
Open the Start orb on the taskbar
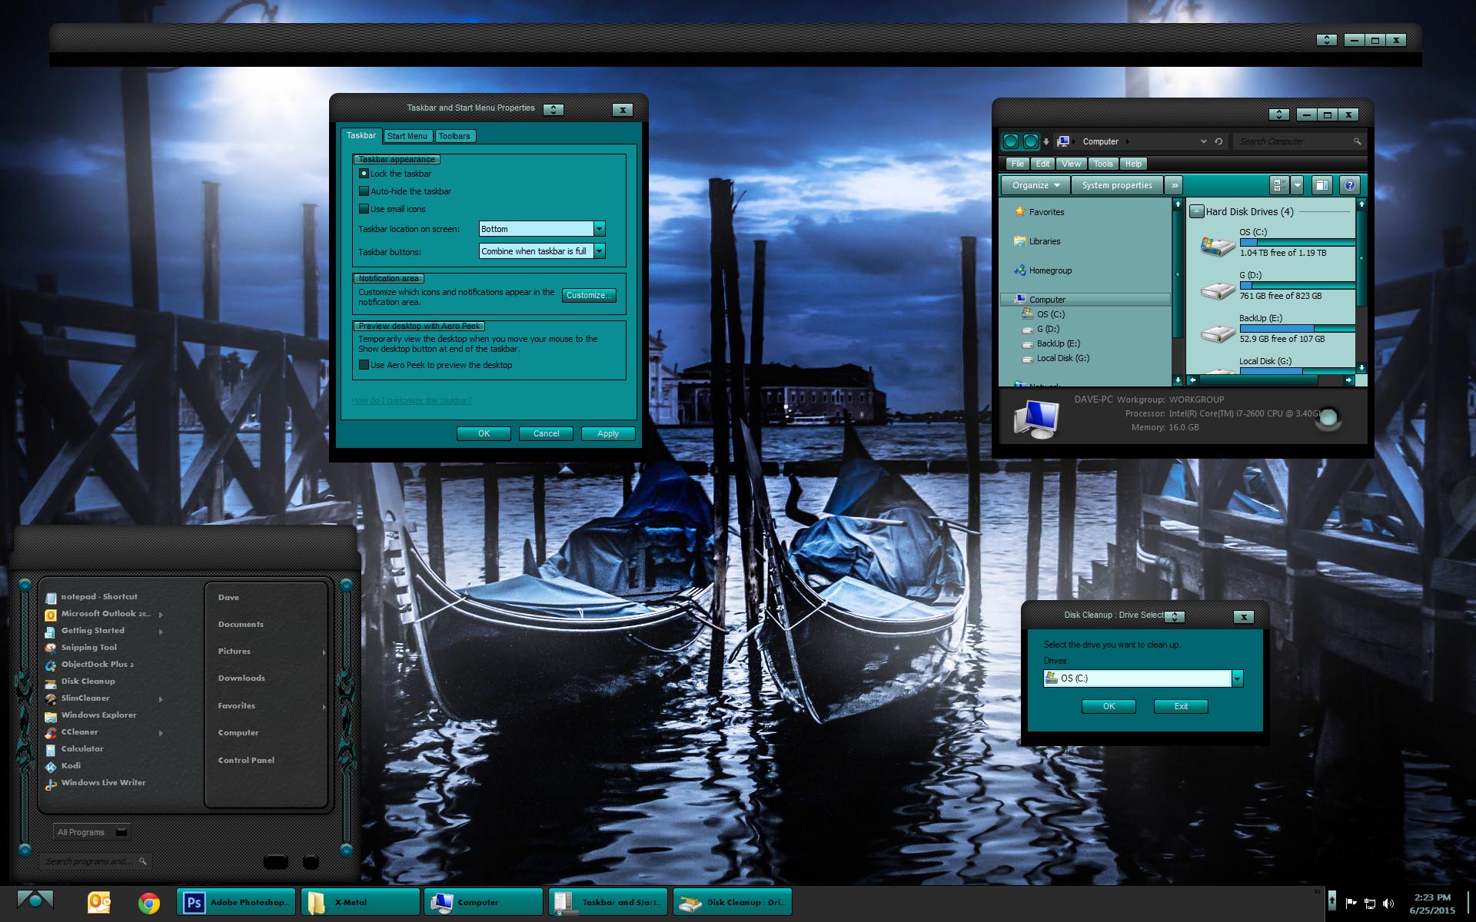coord(35,900)
